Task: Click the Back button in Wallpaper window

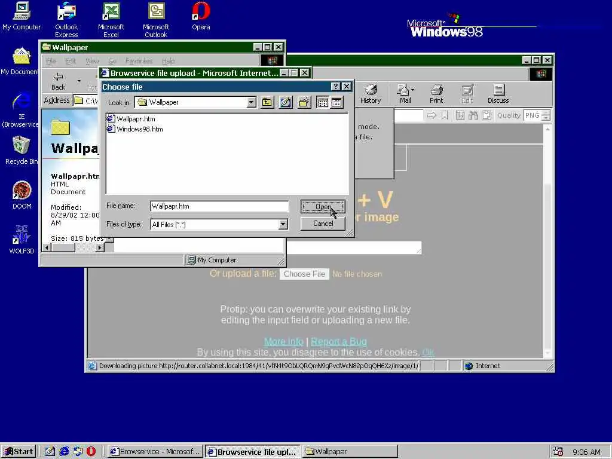Action: click(58, 81)
